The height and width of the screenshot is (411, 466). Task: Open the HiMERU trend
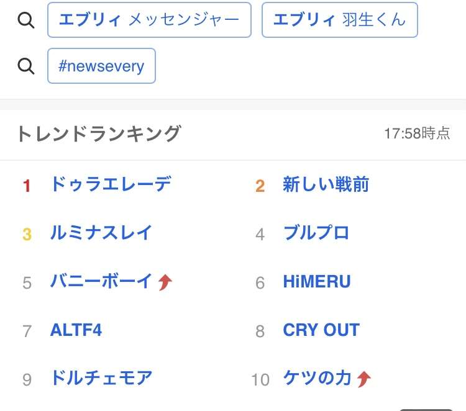point(317,281)
